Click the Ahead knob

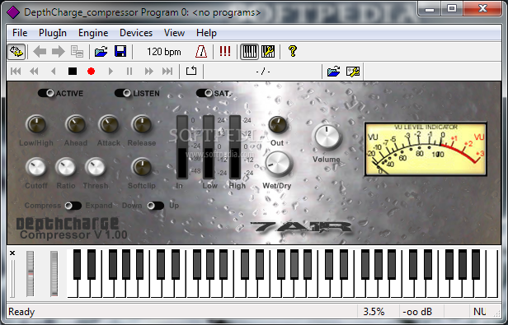[76, 124]
